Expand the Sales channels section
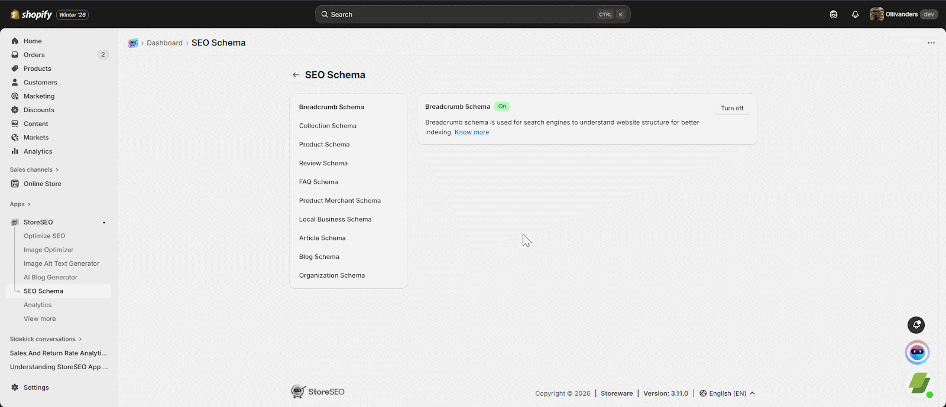This screenshot has width=946, height=407. (x=34, y=170)
